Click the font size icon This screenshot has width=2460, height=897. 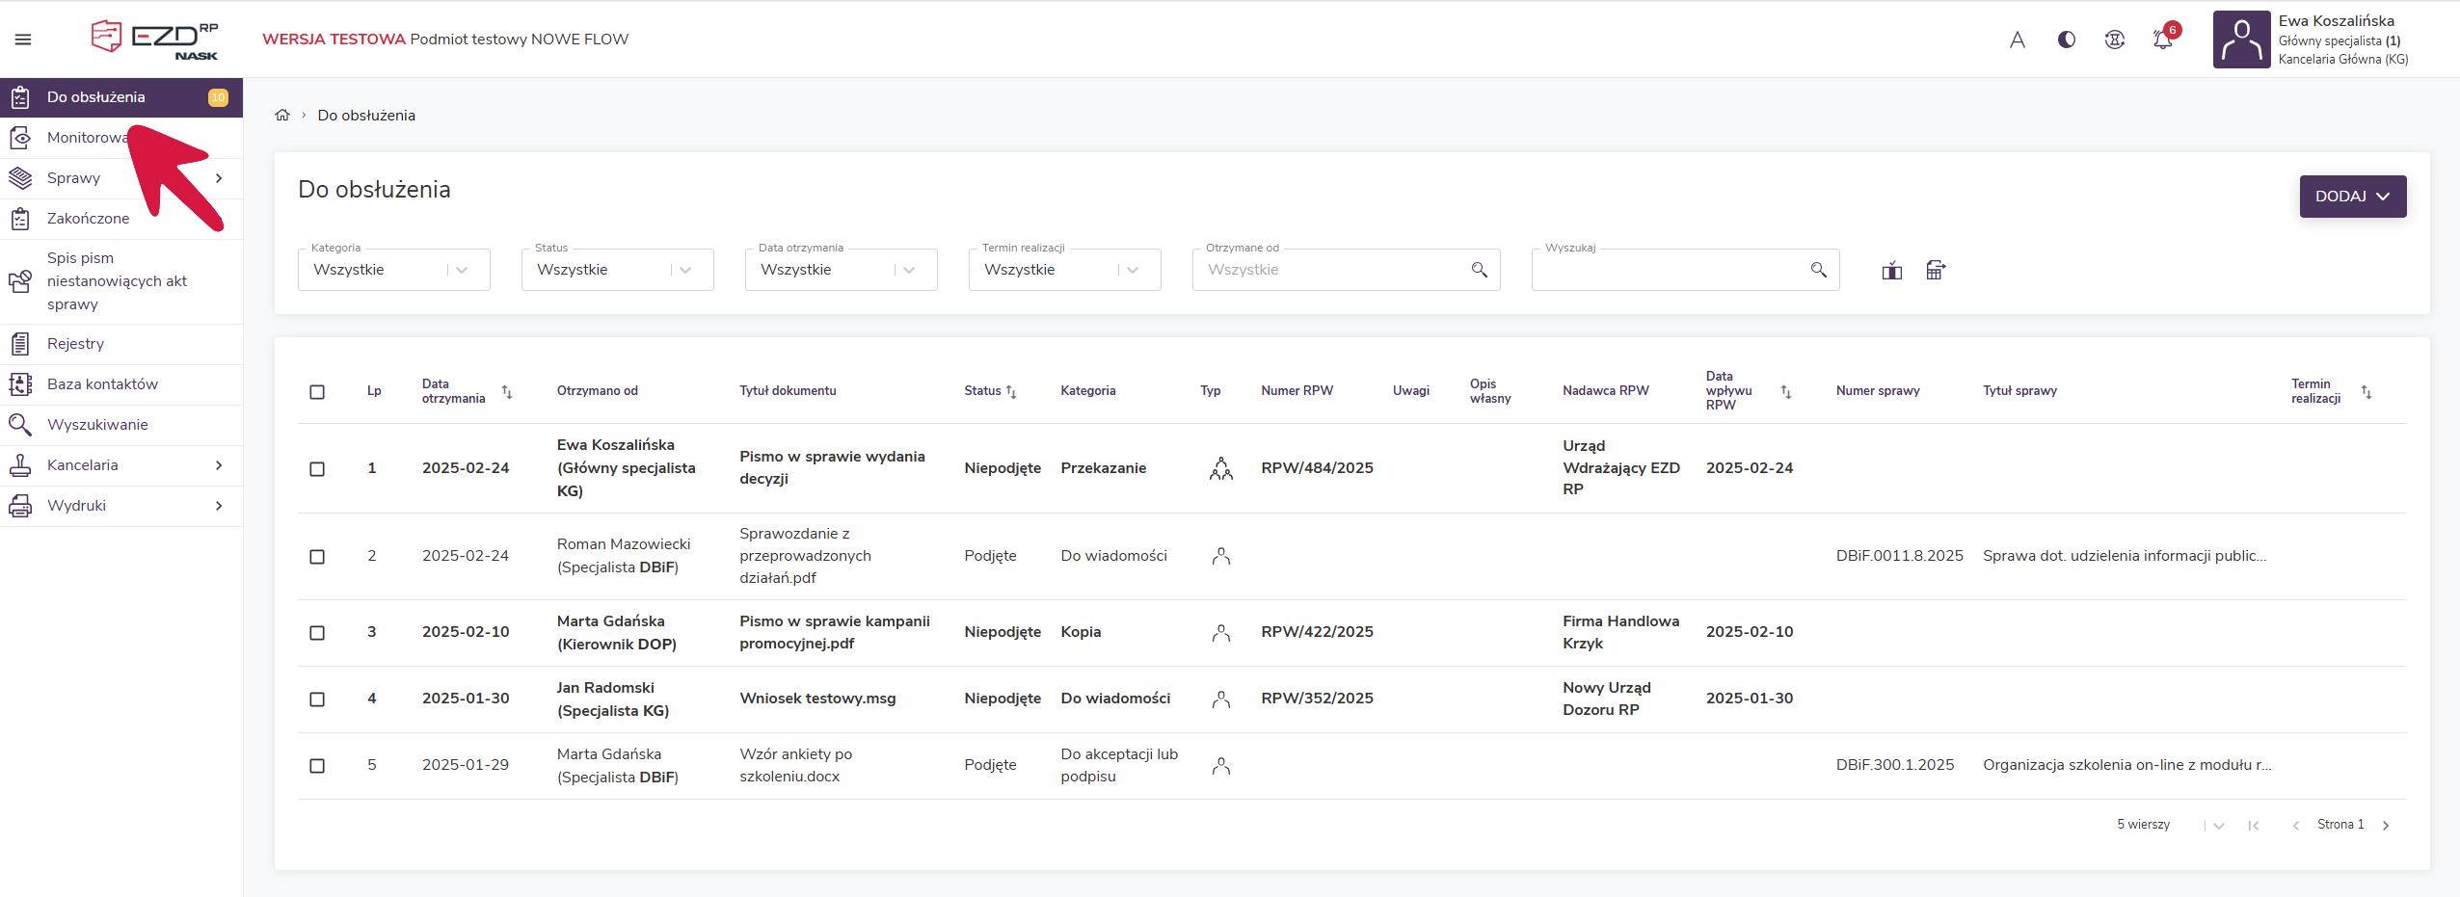pyautogui.click(x=2017, y=40)
